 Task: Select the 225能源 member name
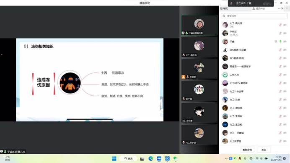pyautogui.click(x=237, y=58)
